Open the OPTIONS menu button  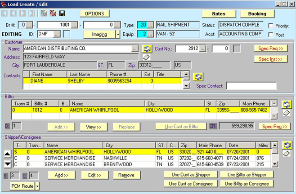[x=94, y=13]
